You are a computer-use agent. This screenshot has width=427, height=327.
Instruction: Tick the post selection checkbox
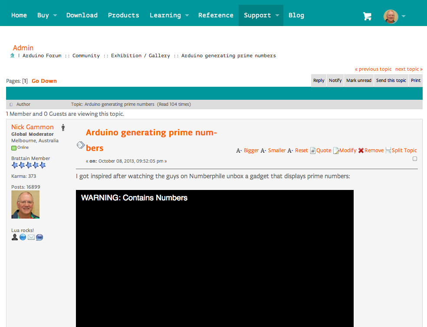pos(414,159)
